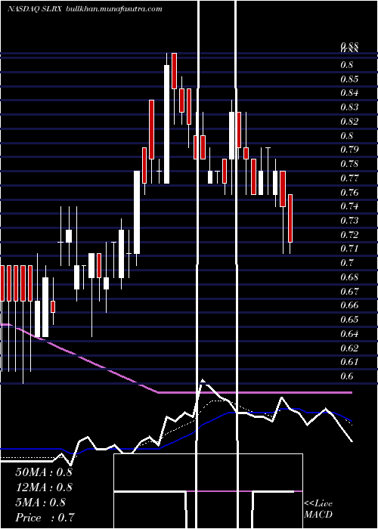
Task: Click the 0.61 price axis label
Action: (x=349, y=362)
